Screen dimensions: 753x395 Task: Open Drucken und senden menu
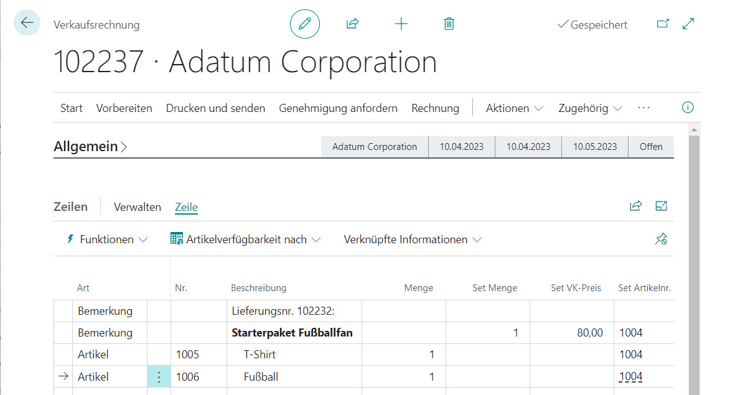coord(215,108)
